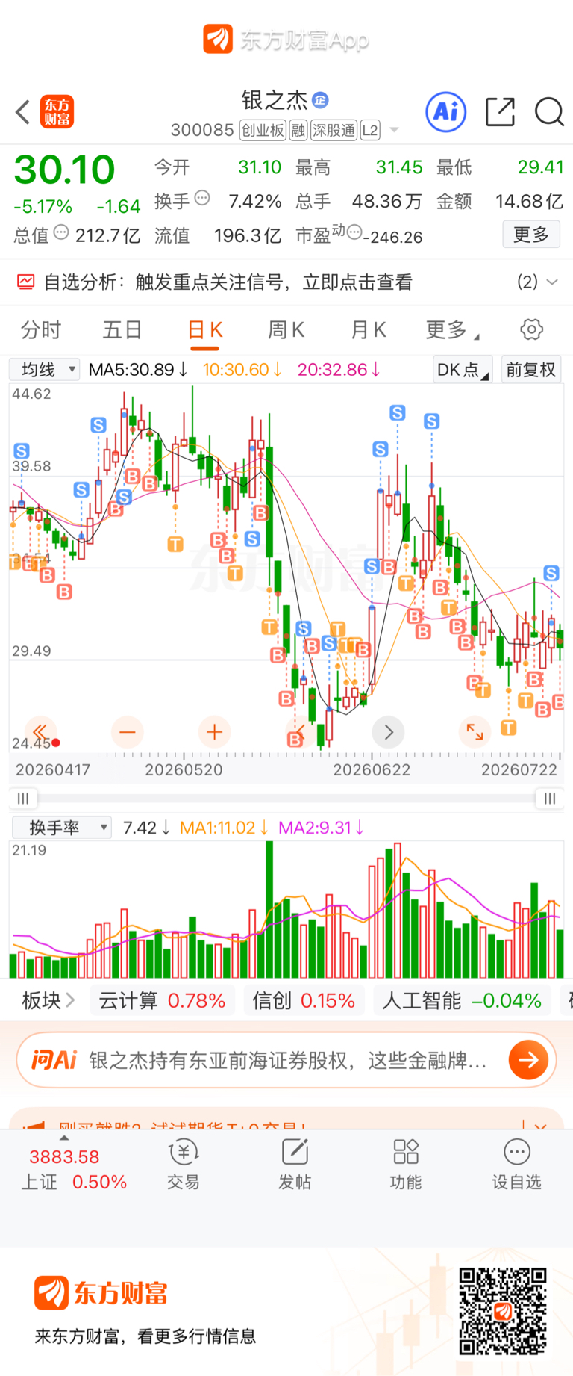Grab right handle of chart range slider
Viewport: 573px width, 1376px height.
click(x=550, y=799)
